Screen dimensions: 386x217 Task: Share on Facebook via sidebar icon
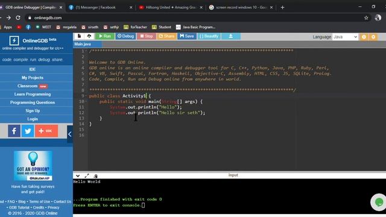(x=14, y=131)
